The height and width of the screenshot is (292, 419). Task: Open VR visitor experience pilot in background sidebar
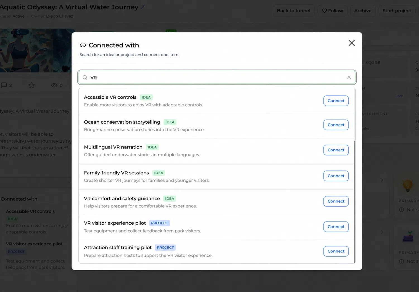tap(34, 244)
